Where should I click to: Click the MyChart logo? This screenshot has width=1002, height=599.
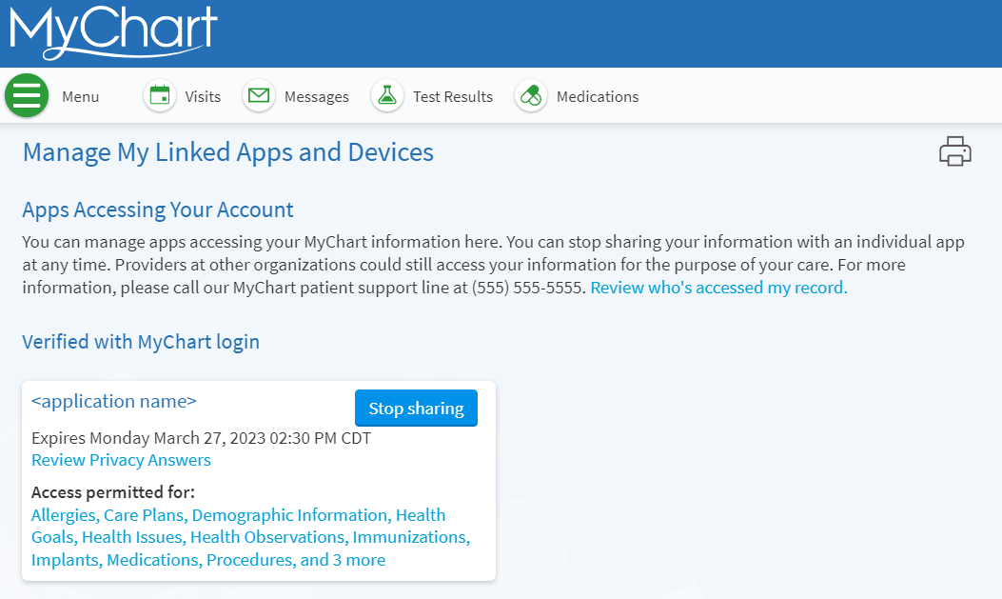(114, 32)
